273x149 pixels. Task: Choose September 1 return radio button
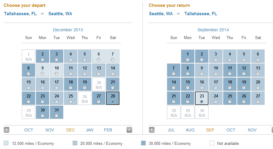[188, 60]
